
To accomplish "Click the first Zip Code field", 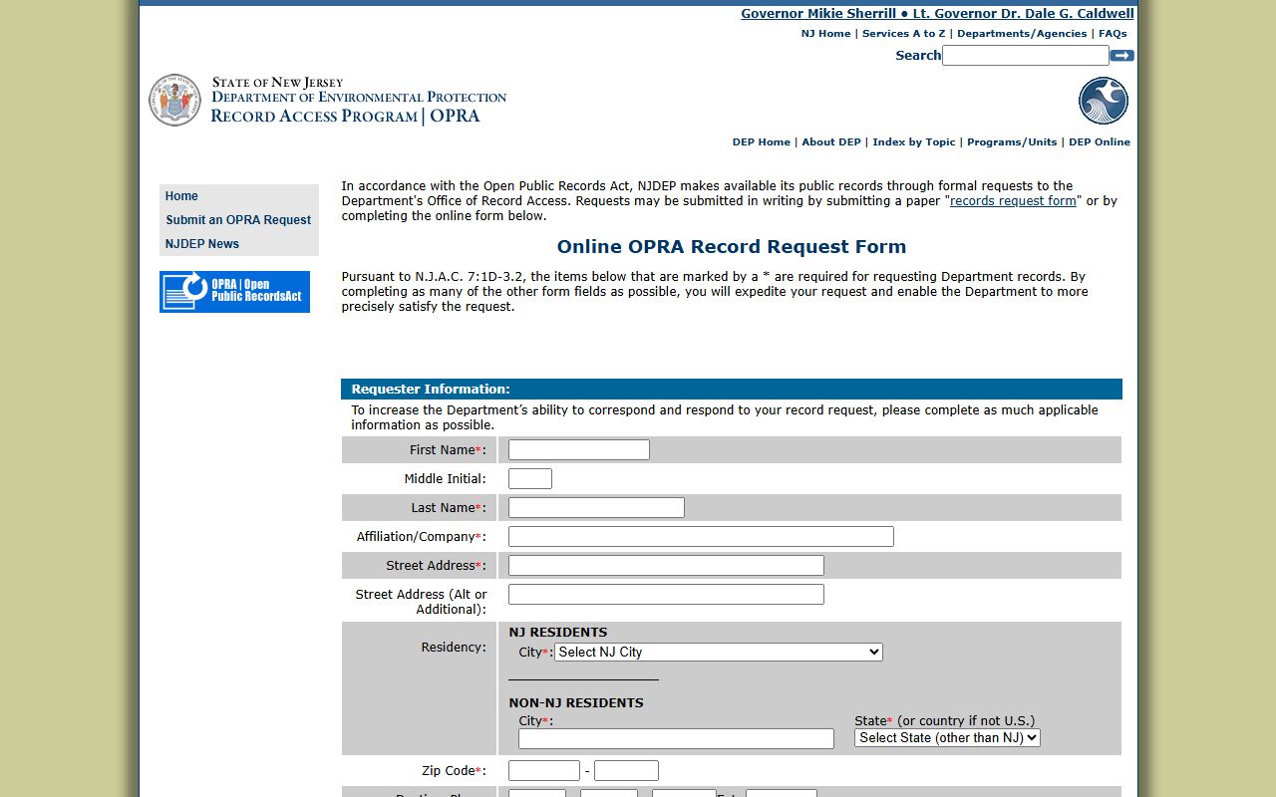I will 544,771.
